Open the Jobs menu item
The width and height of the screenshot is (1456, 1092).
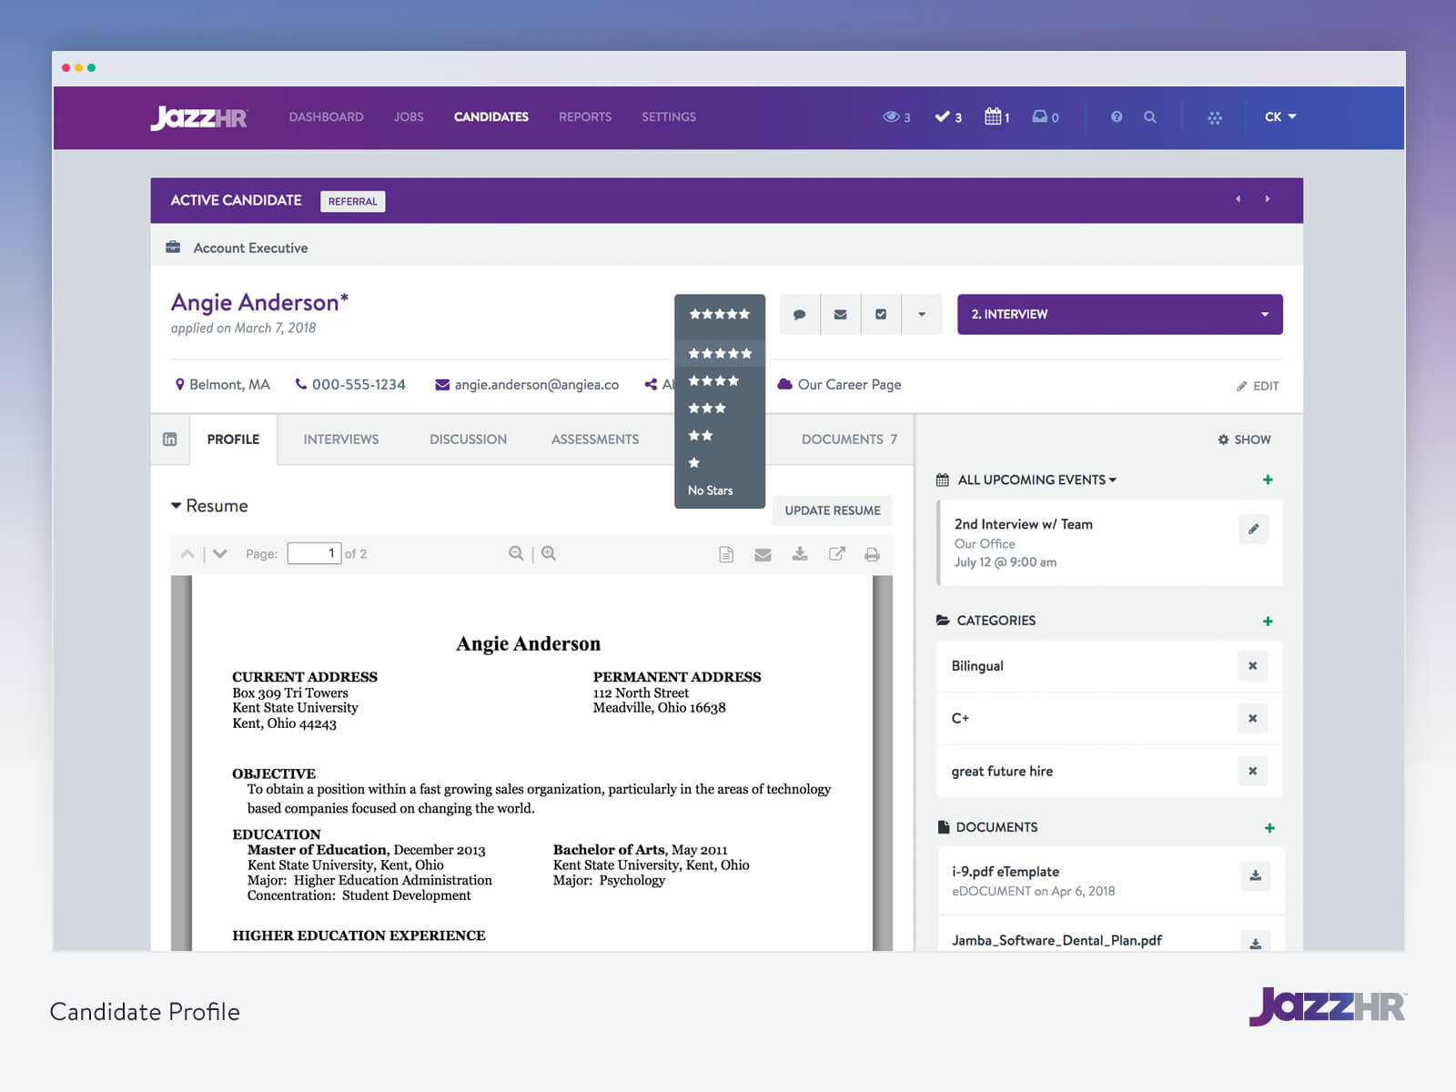409,117
